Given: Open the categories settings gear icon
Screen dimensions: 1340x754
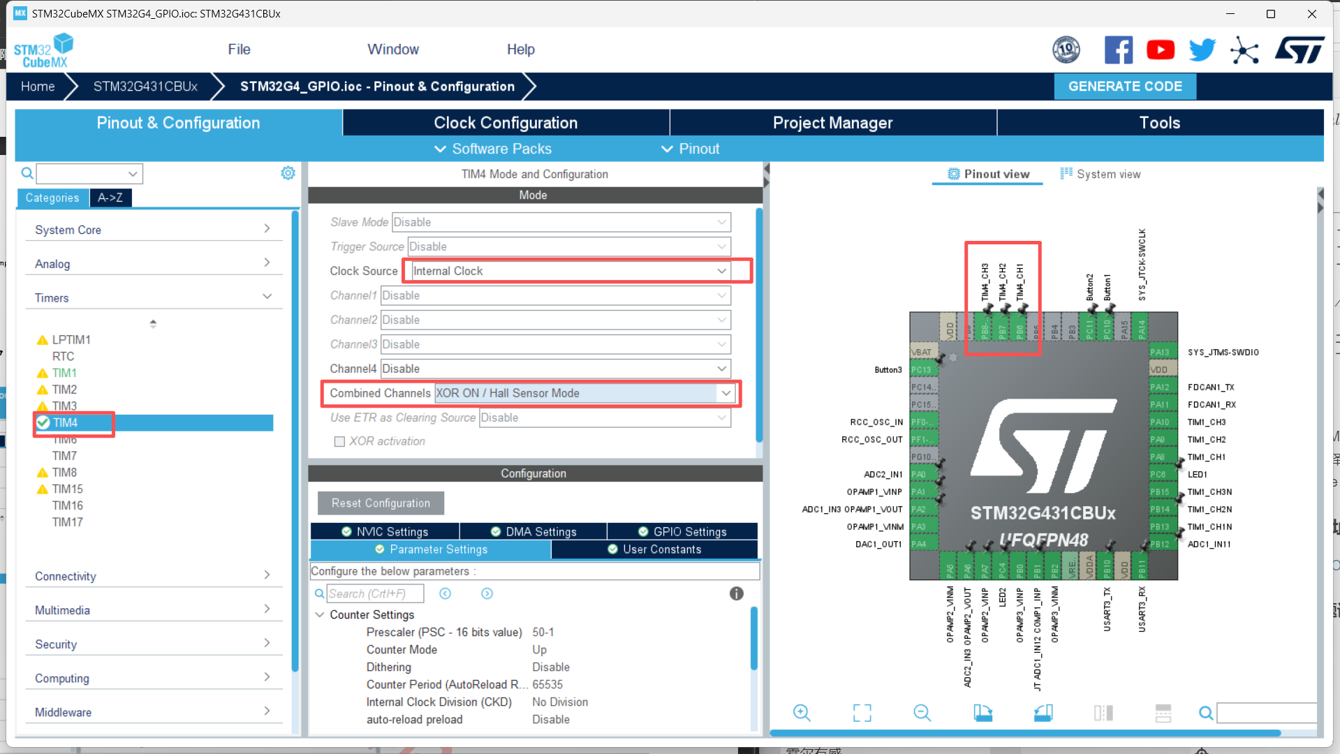Looking at the screenshot, I should coord(288,173).
